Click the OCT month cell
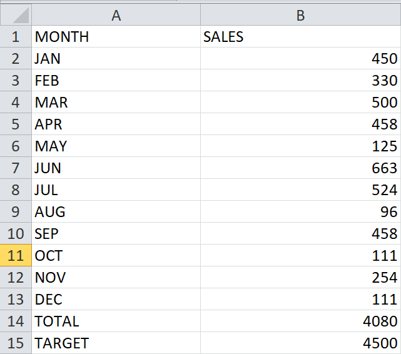Image resolution: width=401 pixels, height=354 pixels. tap(116, 256)
